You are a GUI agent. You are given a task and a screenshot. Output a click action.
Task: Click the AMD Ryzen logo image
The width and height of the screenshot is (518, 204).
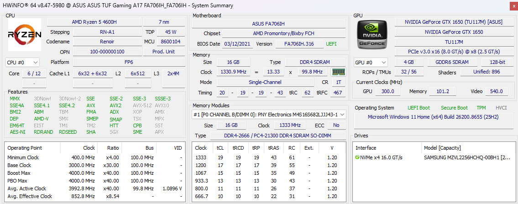click(x=25, y=35)
